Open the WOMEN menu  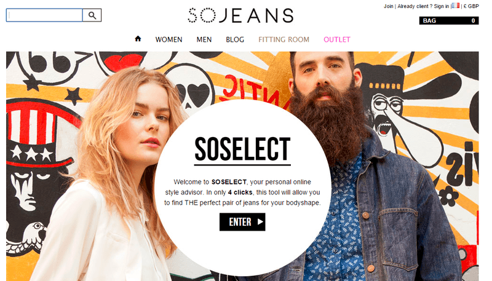point(169,39)
